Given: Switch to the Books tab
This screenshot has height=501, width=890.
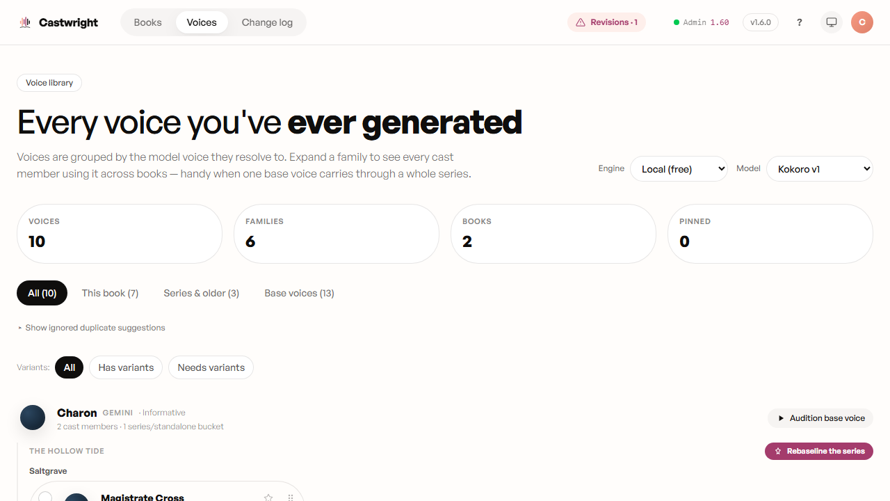Looking at the screenshot, I should tap(147, 22).
